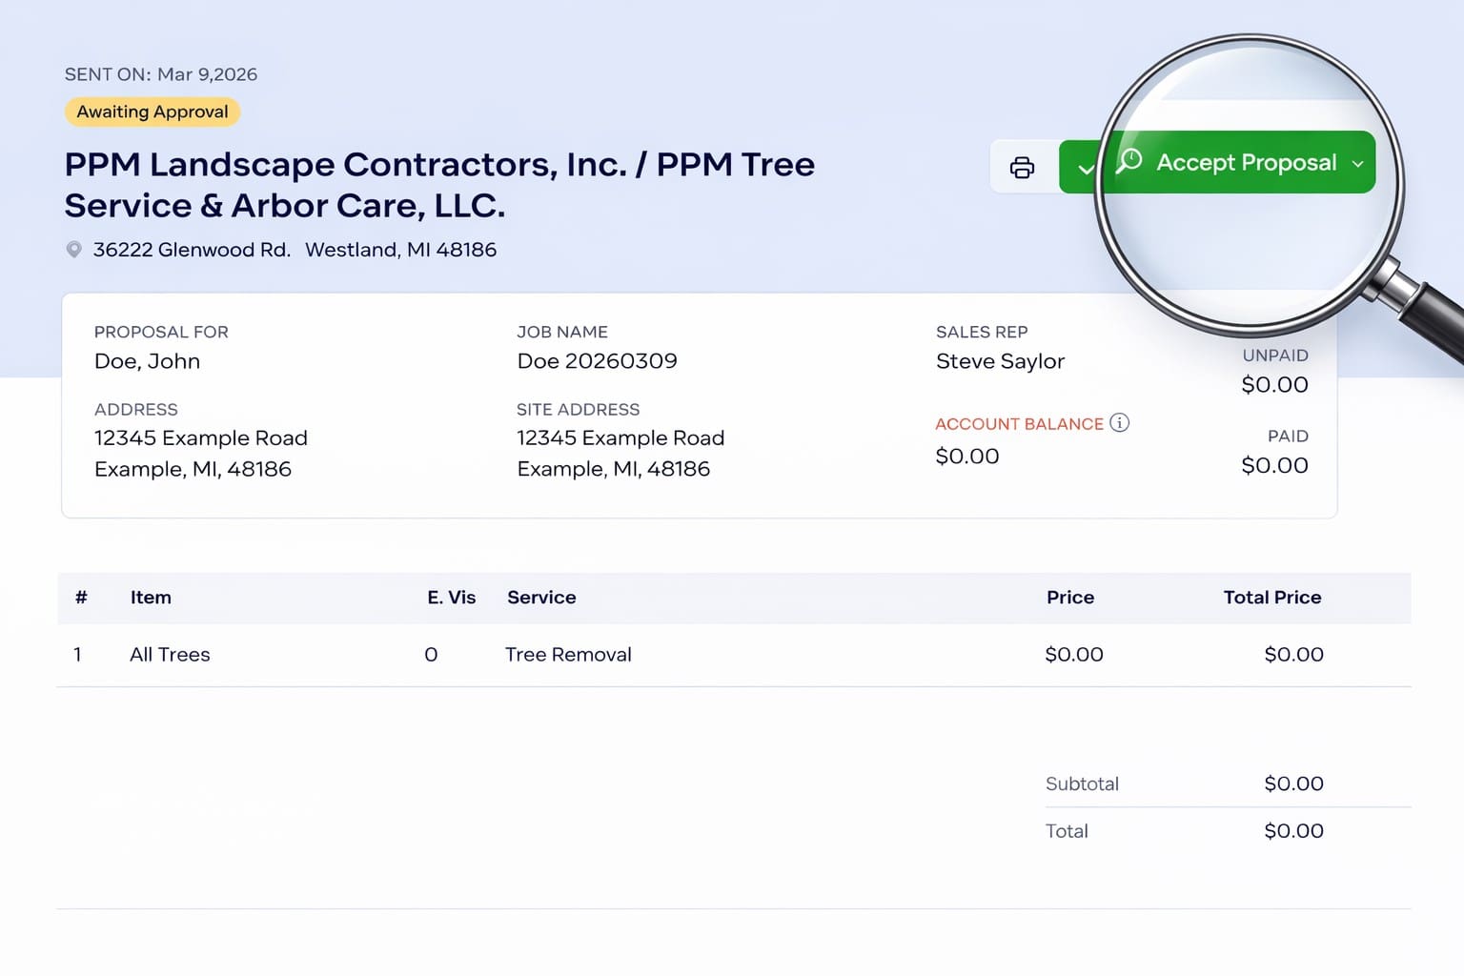Select the site address 12345 Example Road
The width and height of the screenshot is (1464, 976).
pos(620,437)
